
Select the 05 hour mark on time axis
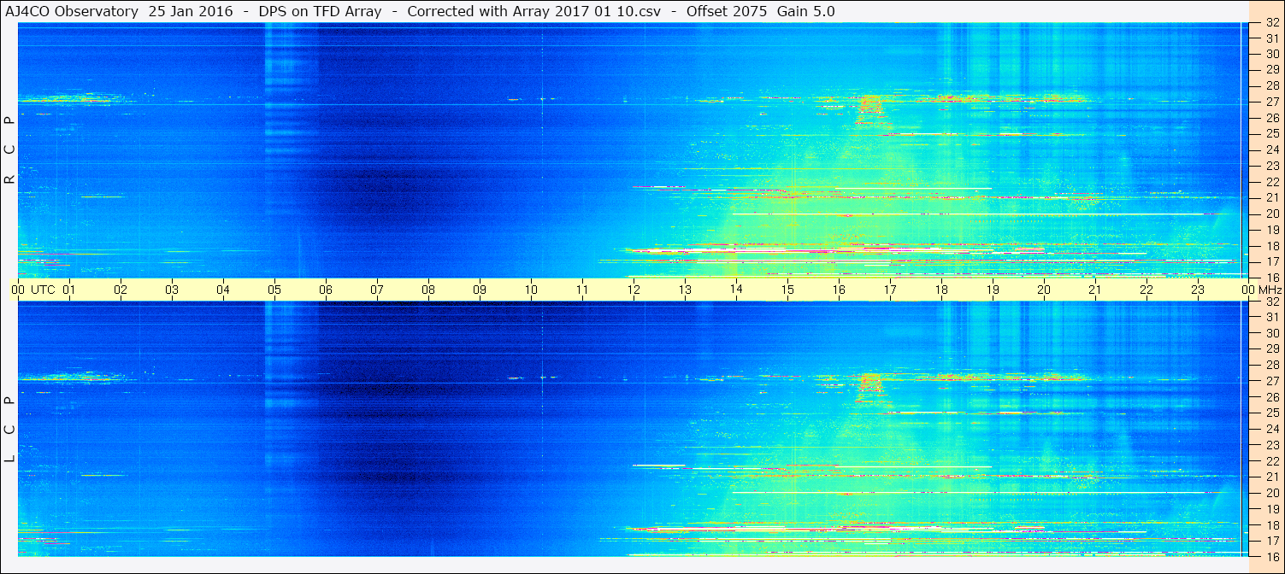pos(274,290)
